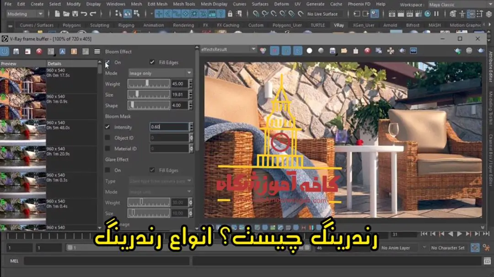
Task: Render last teapot icon in VFB
Action: (481, 51)
